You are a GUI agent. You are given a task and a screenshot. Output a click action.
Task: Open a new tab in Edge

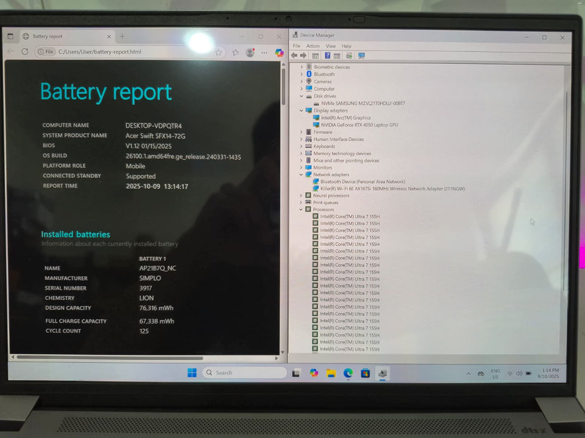122,36
